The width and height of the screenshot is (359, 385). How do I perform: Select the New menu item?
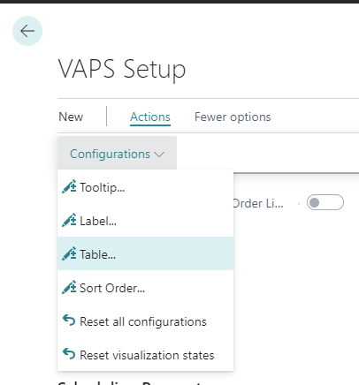[x=71, y=117]
